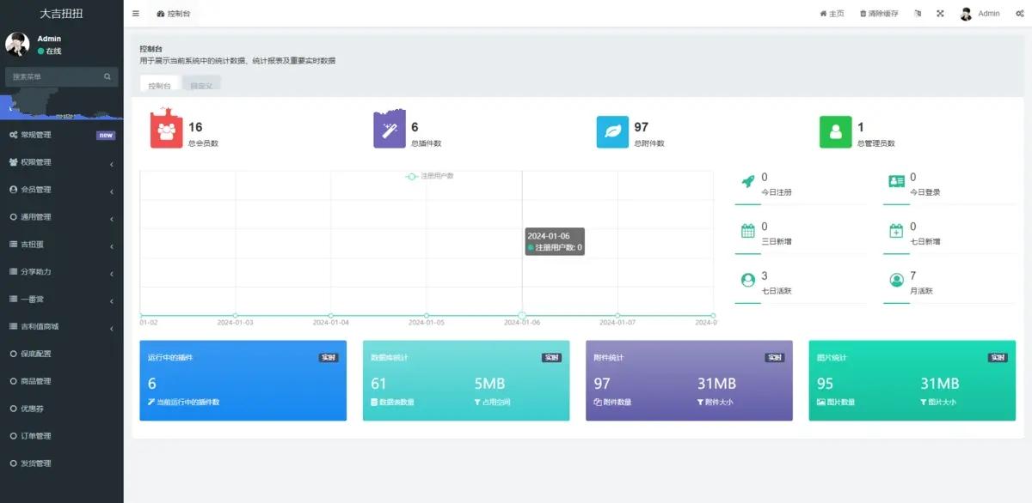1032x503 pixels.
Task: Expand the 吉利值商城 sidebar menu
Action: click(62, 327)
